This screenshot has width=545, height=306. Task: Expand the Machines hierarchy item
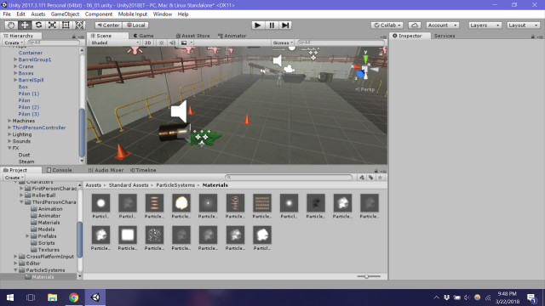click(x=9, y=121)
